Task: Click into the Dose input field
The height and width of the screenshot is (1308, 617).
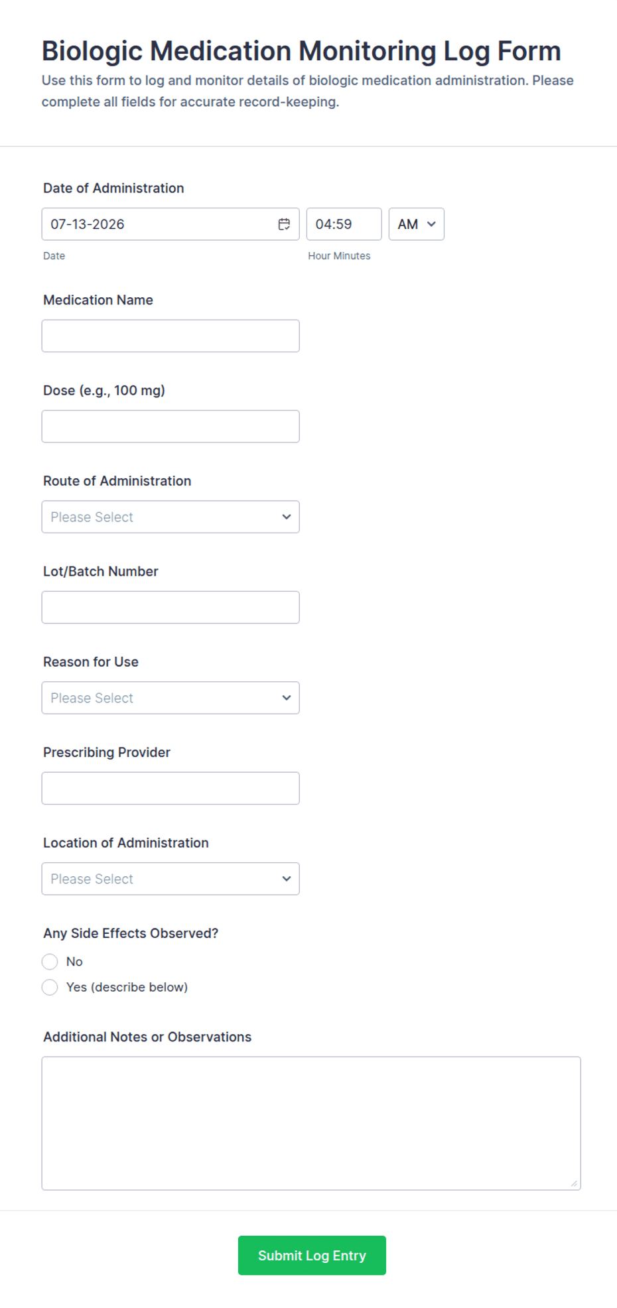Action: coord(171,426)
